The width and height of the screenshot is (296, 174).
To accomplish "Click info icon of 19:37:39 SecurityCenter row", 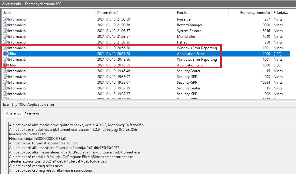I will [x=5, y=88].
